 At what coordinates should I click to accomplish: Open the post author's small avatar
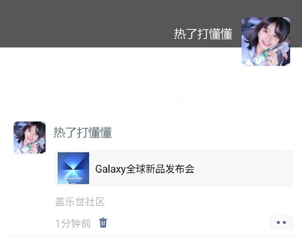[x=30, y=137]
